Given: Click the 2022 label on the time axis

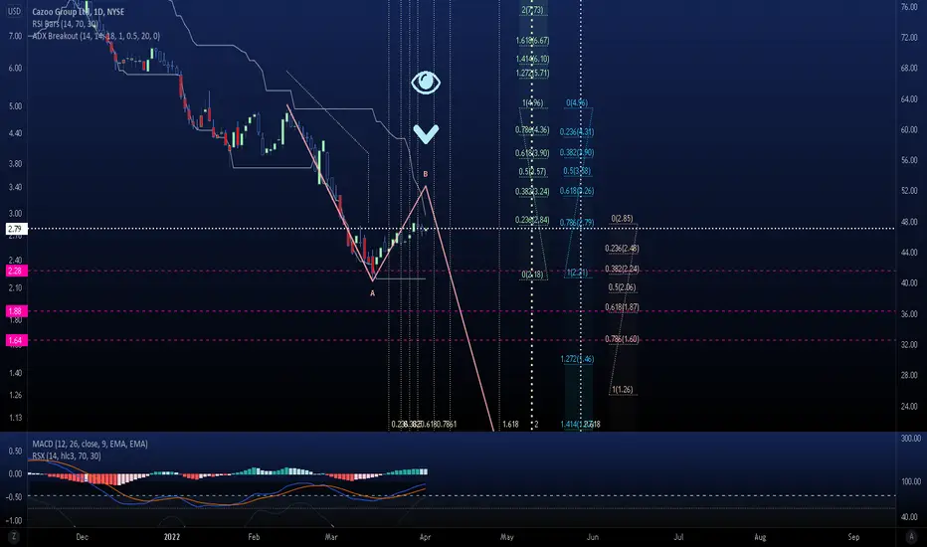Looking at the screenshot, I should coord(171,537).
